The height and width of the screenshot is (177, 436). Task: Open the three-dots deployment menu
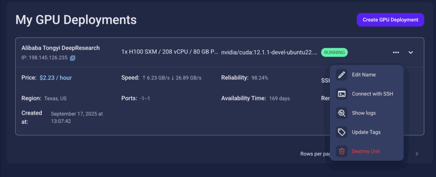click(x=396, y=52)
